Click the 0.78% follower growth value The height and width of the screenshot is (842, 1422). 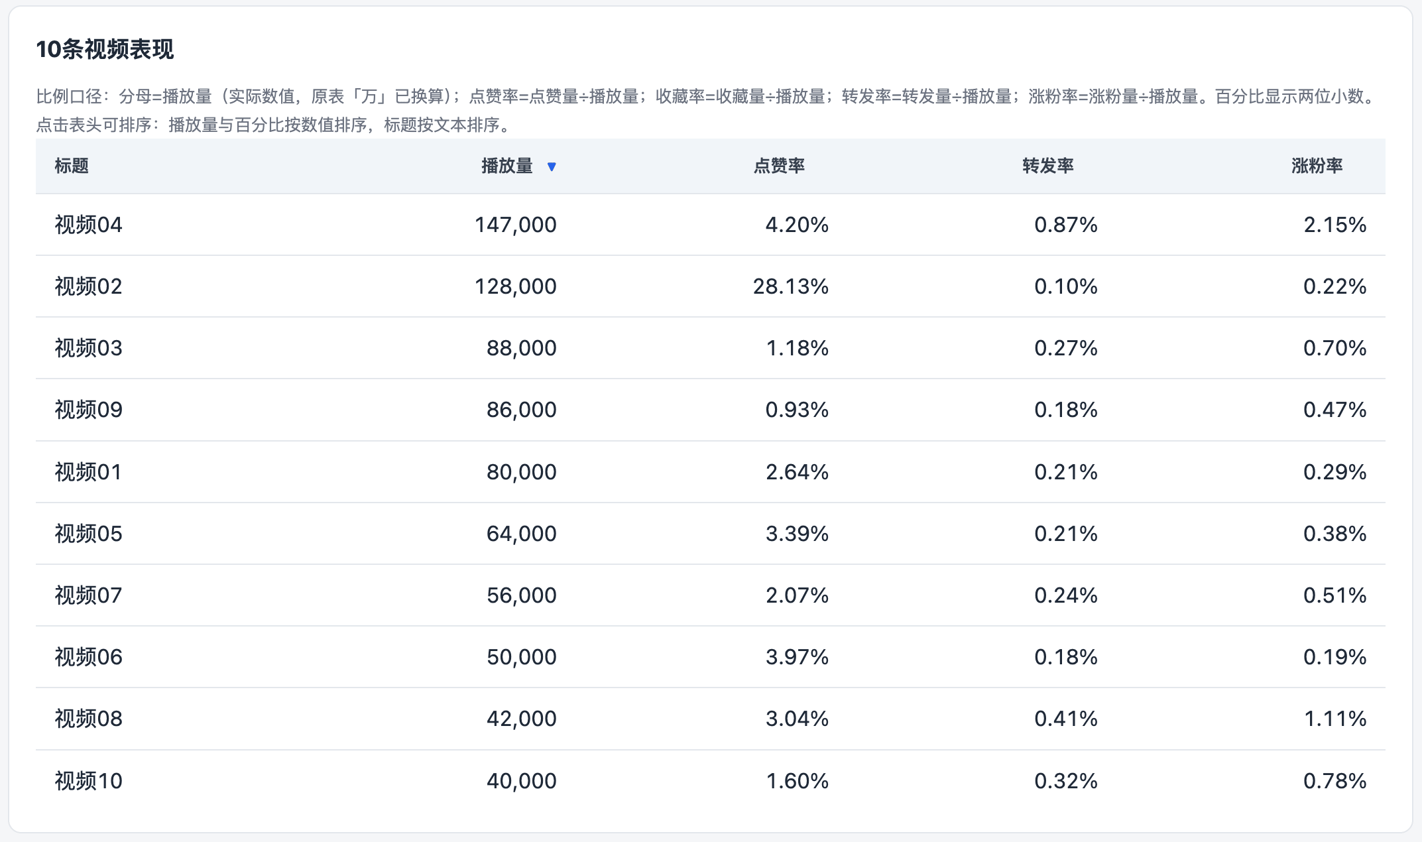point(1335,781)
